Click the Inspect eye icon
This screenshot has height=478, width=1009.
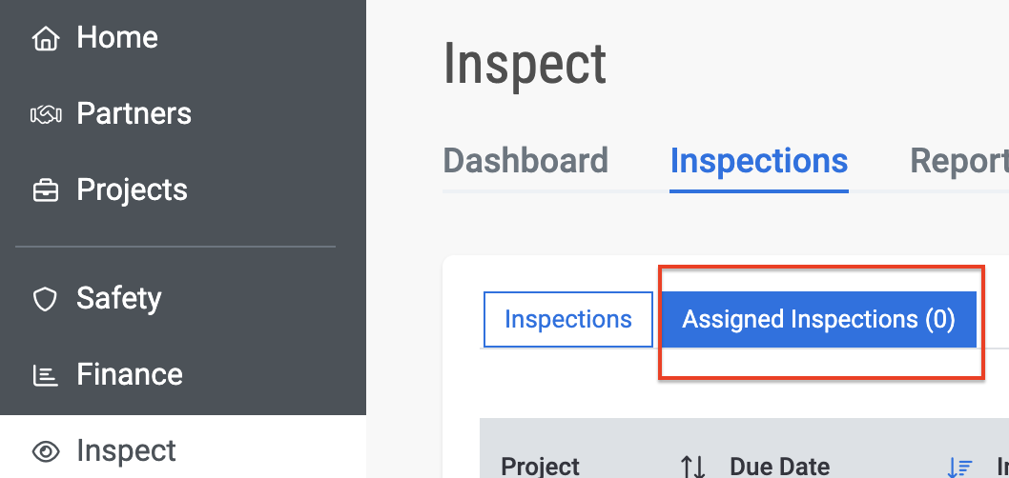46,451
